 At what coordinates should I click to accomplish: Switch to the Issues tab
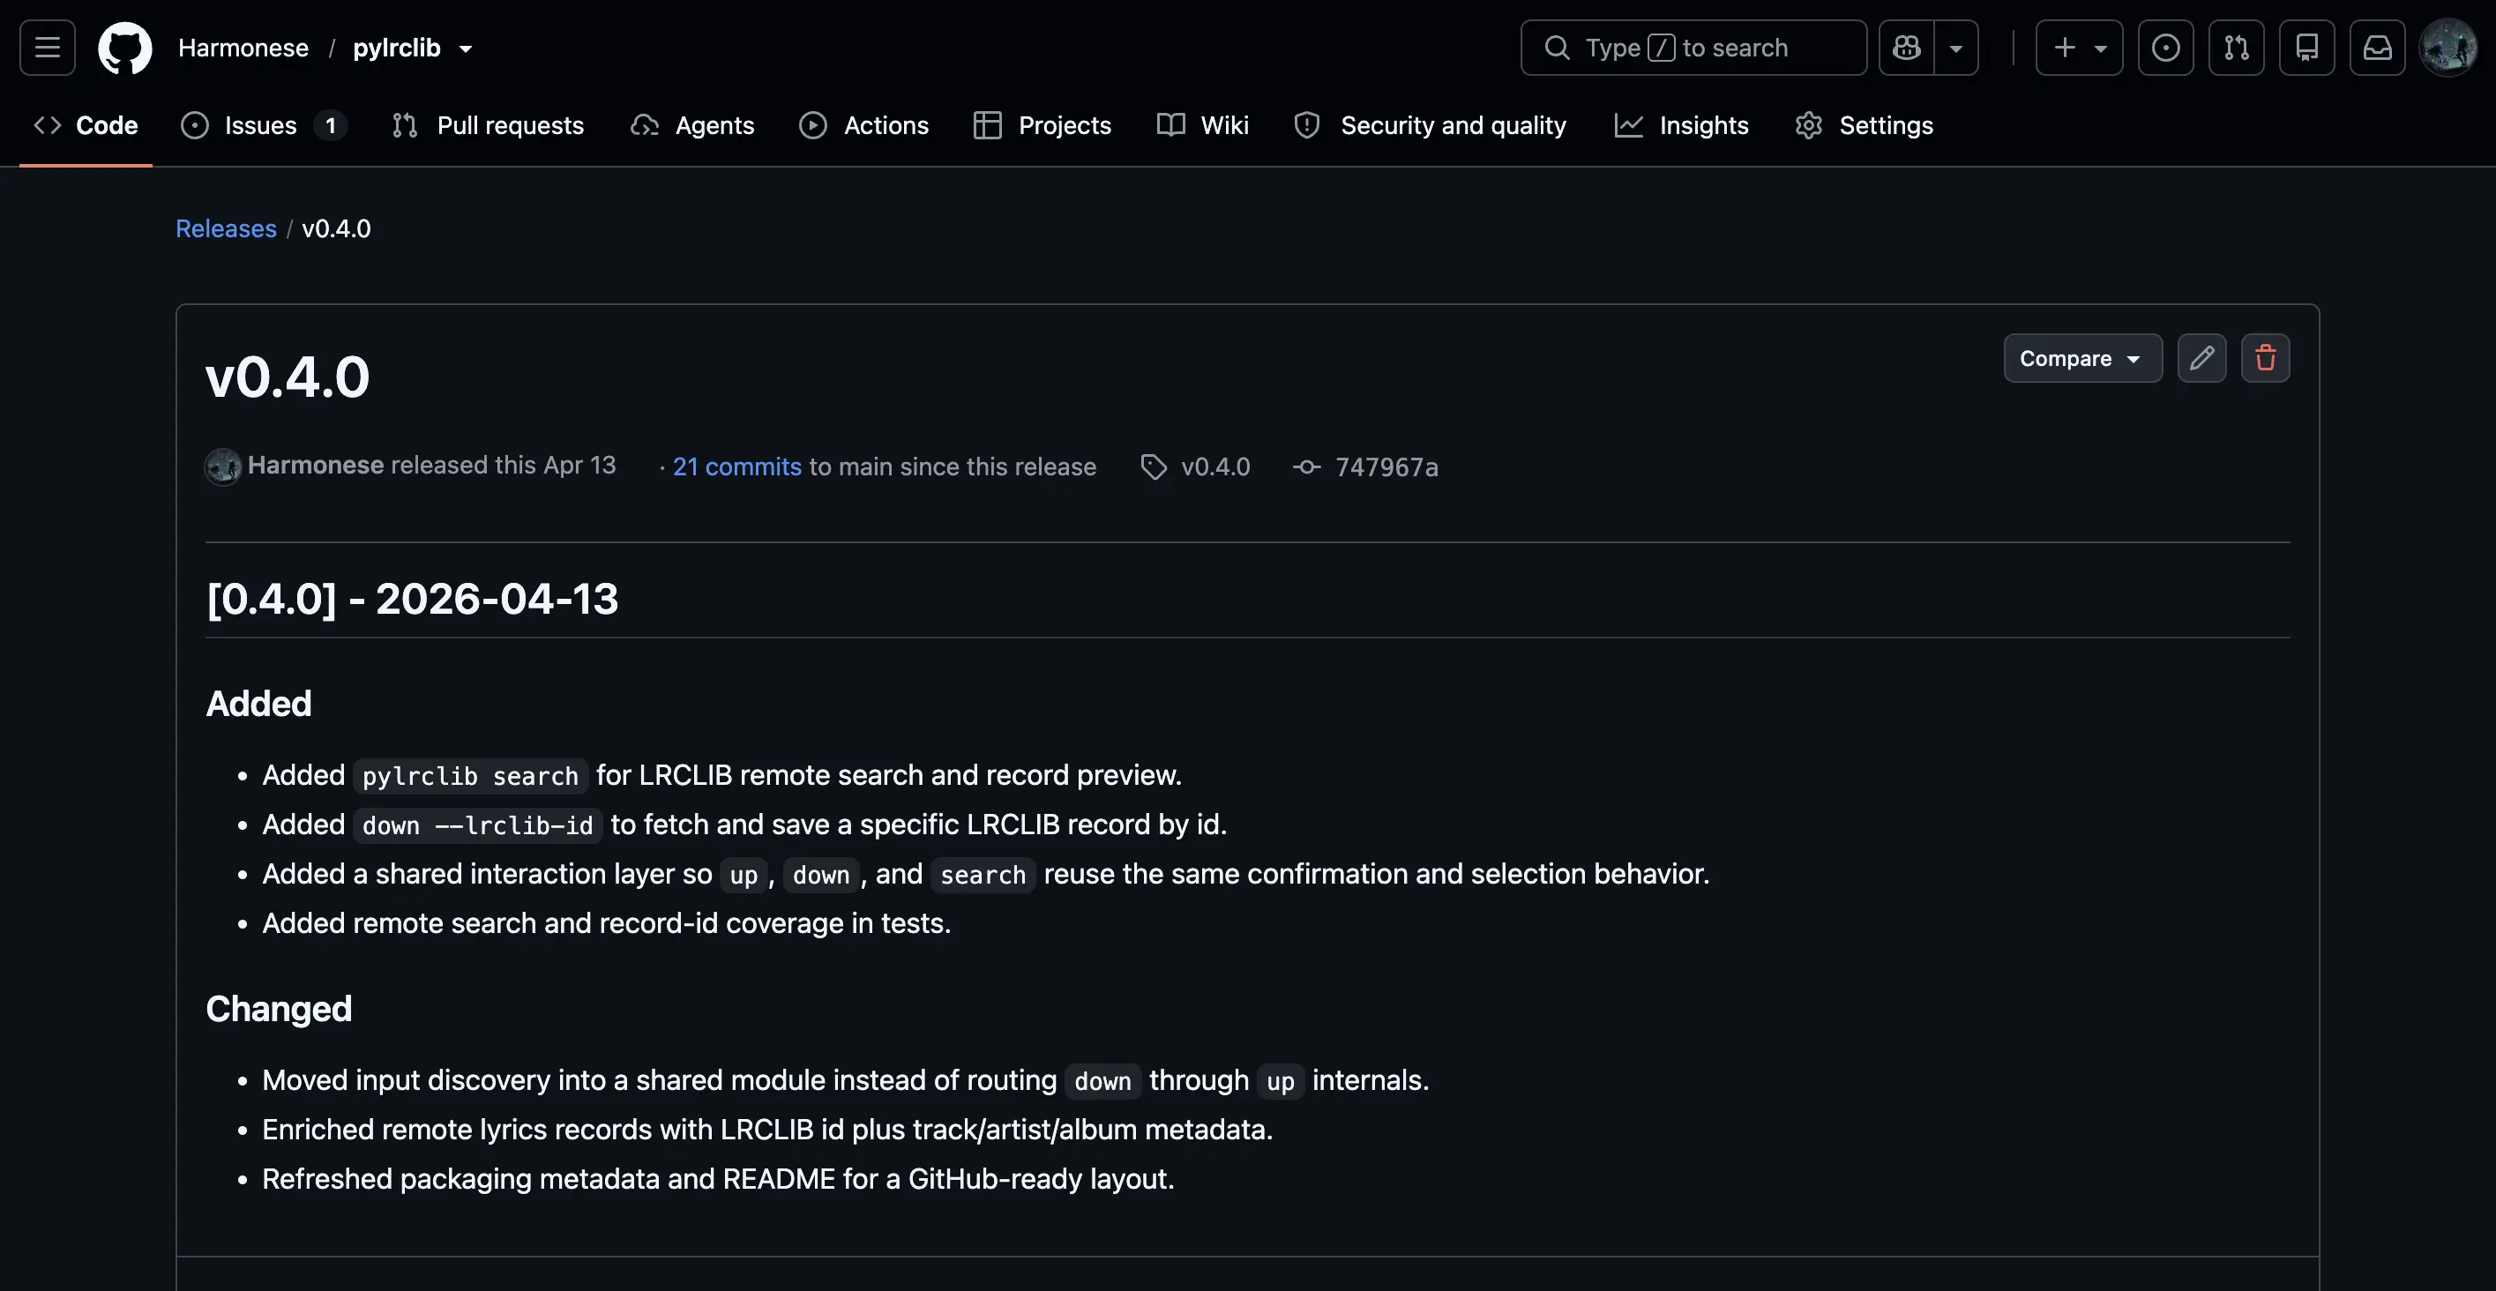click(x=264, y=125)
